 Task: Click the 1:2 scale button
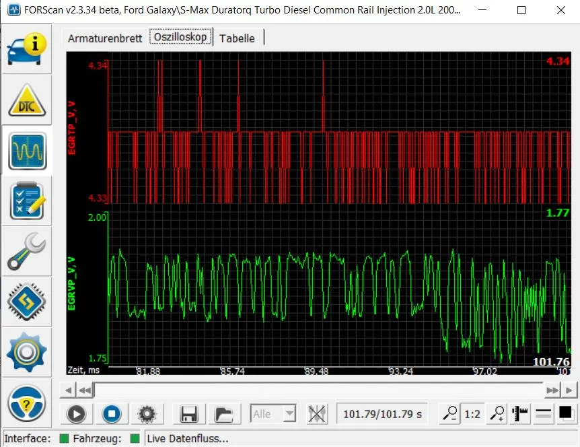click(472, 414)
